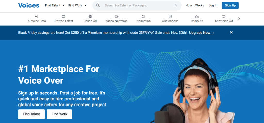
Task: Focus the Search for Talent or Packages field
Action: pyautogui.click(x=137, y=5)
